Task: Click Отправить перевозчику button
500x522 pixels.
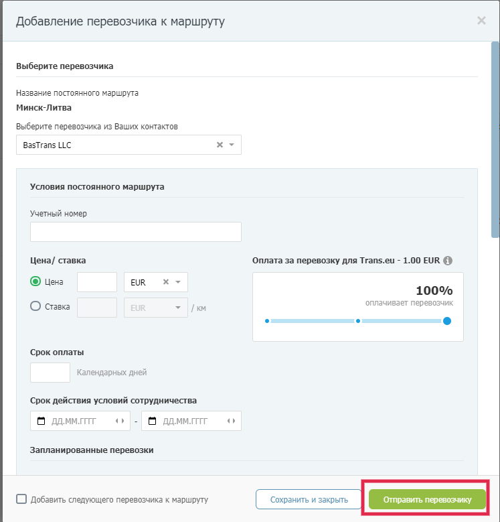Action: point(427,499)
